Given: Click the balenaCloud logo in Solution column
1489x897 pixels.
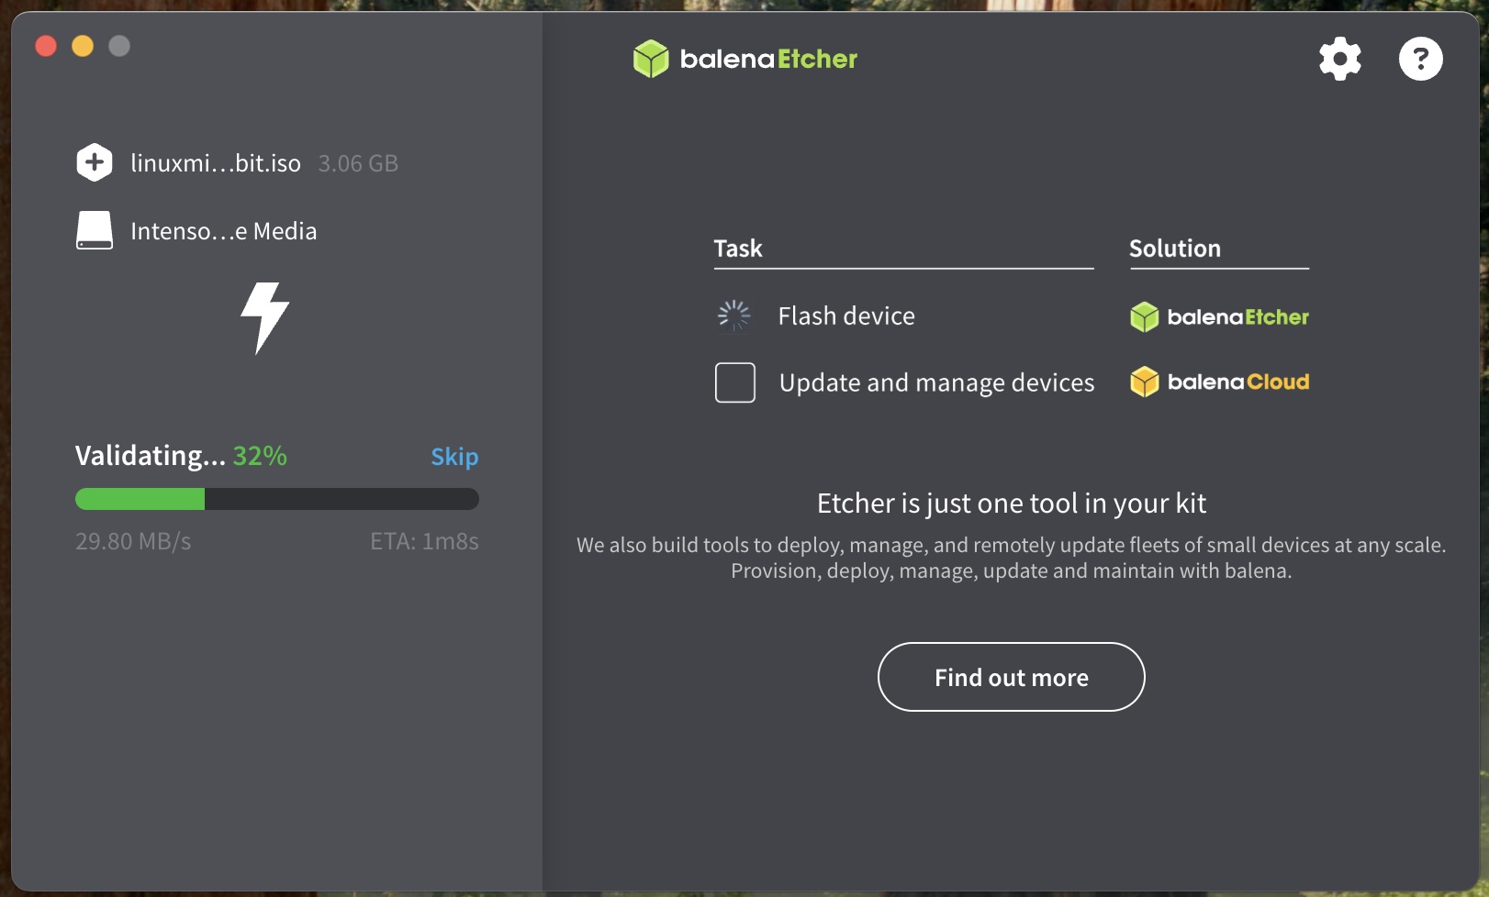Looking at the screenshot, I should (1219, 382).
